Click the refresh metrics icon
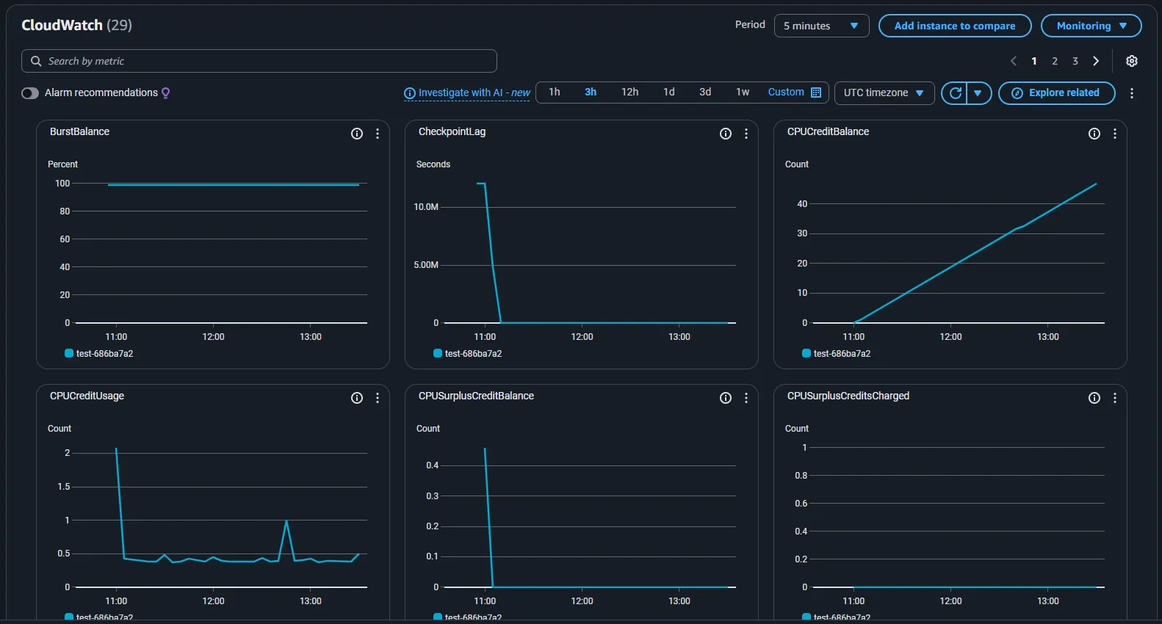Image resolution: width=1162 pixels, height=624 pixels. tap(955, 93)
